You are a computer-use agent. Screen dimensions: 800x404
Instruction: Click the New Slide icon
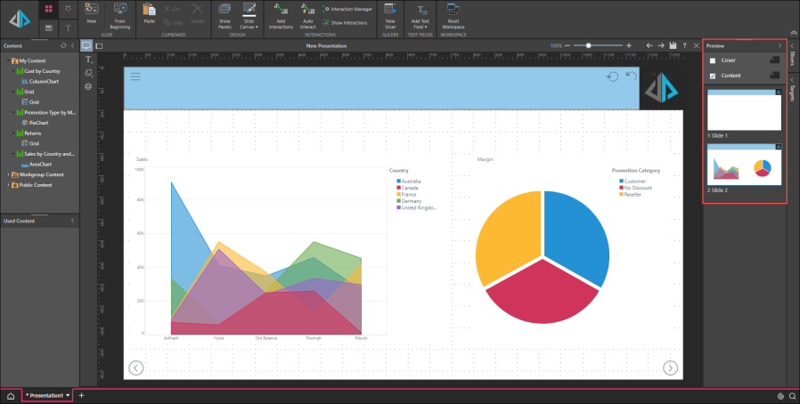[x=91, y=11]
